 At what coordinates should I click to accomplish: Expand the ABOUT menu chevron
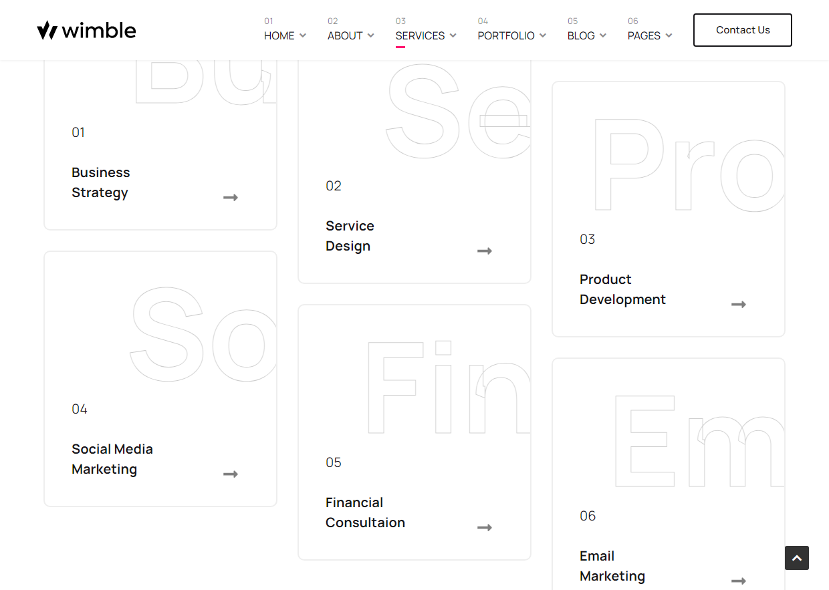coord(371,35)
